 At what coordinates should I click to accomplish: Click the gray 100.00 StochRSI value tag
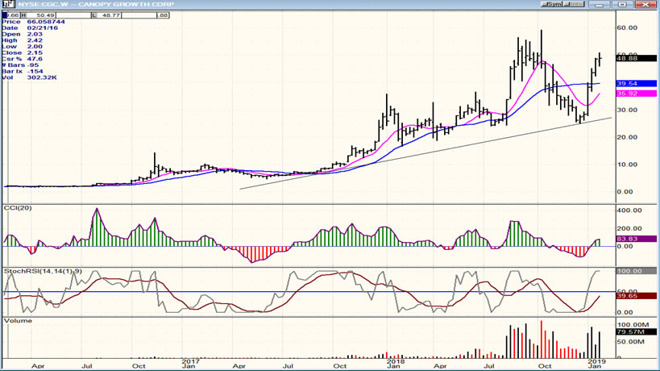pos(627,272)
